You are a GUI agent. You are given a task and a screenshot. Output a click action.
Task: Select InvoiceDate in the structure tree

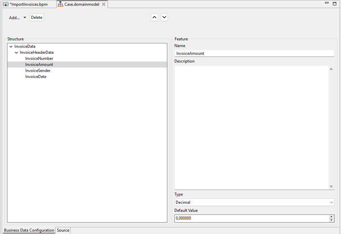click(x=36, y=77)
